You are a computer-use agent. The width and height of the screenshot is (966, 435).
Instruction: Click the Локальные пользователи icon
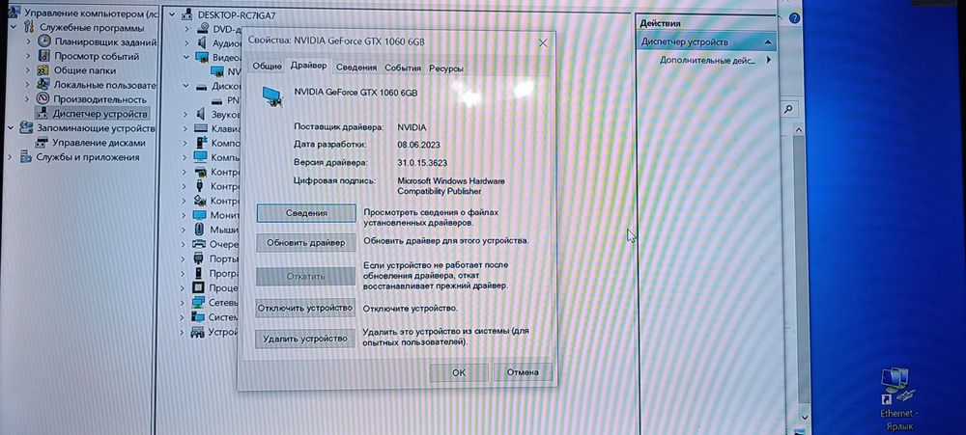(43, 85)
